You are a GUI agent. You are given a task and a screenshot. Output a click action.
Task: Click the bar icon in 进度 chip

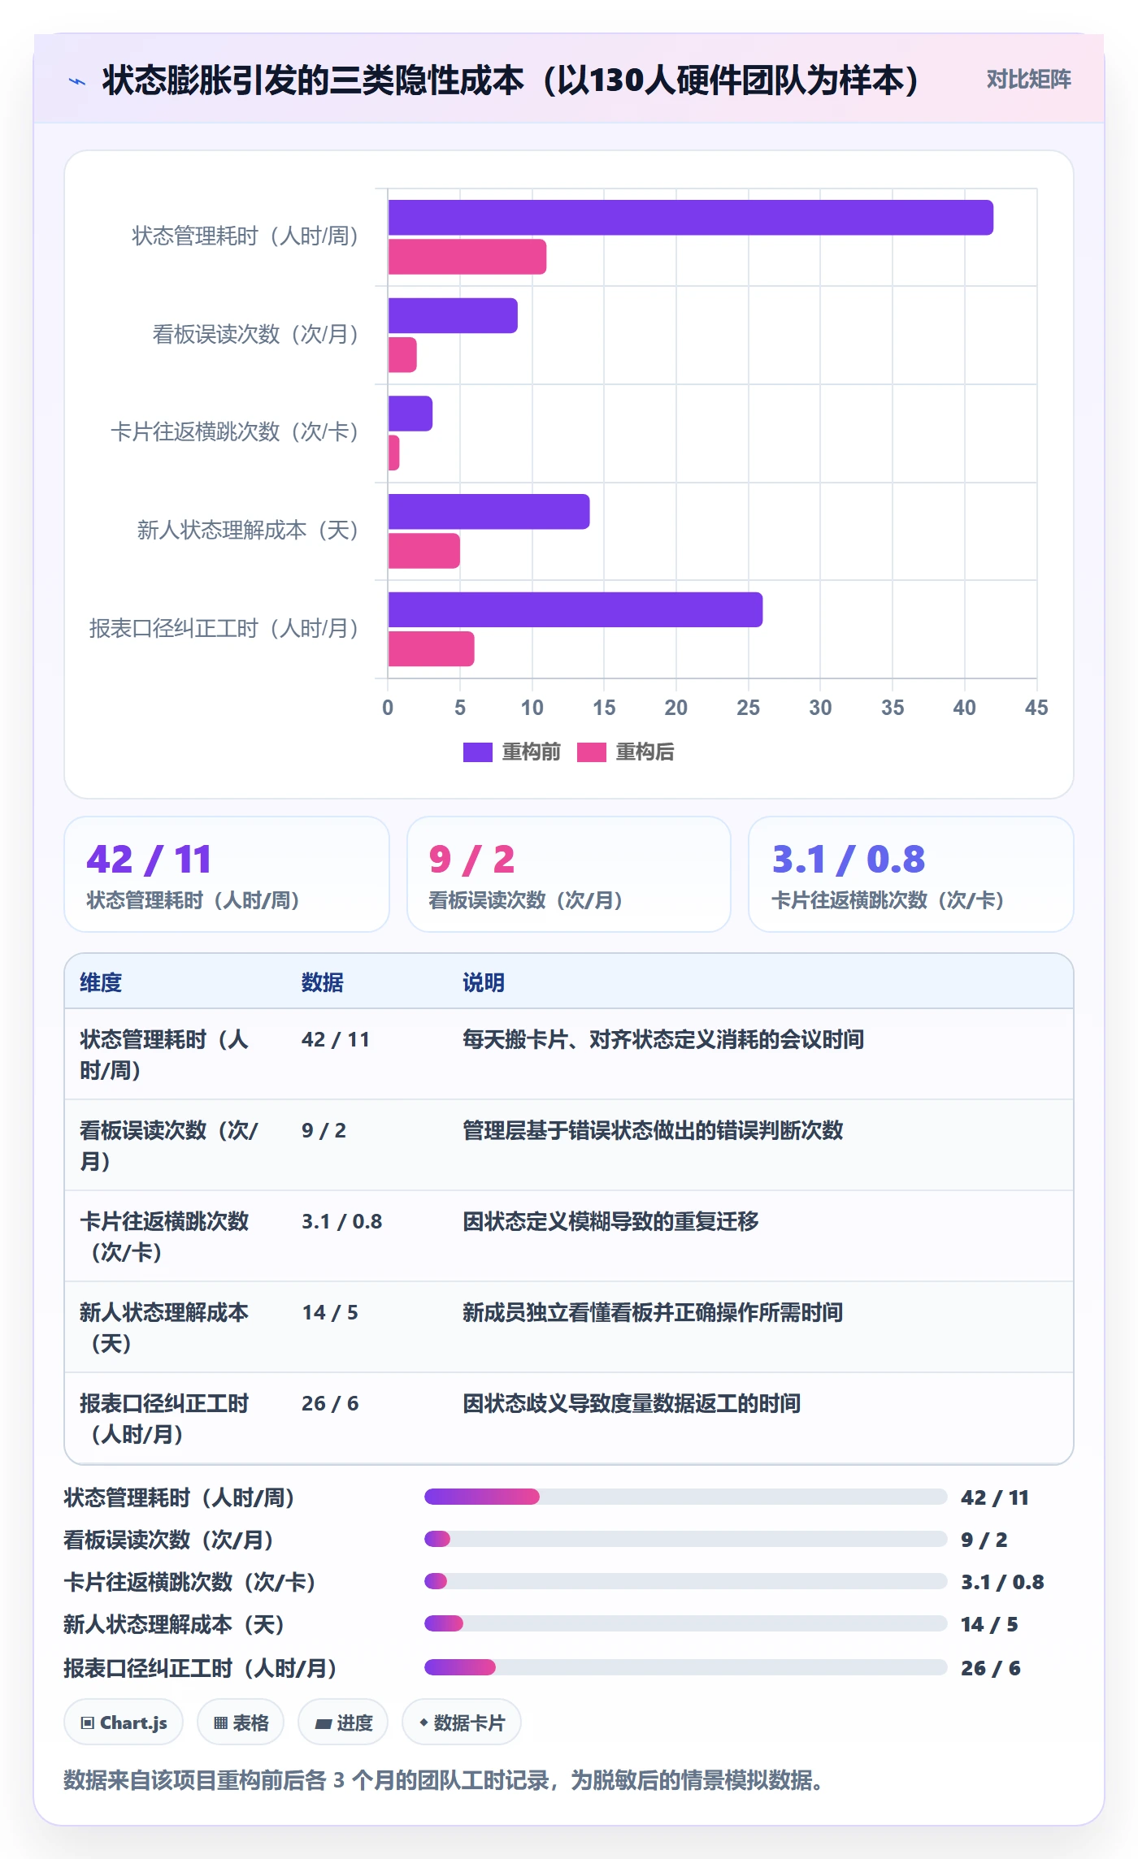coord(323,1723)
